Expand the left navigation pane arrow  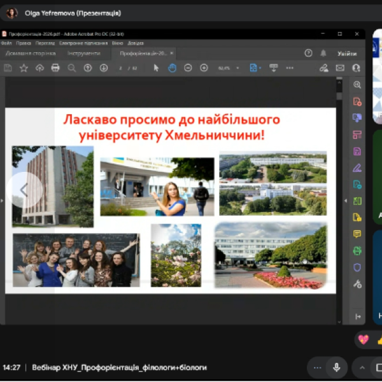tap(3, 199)
